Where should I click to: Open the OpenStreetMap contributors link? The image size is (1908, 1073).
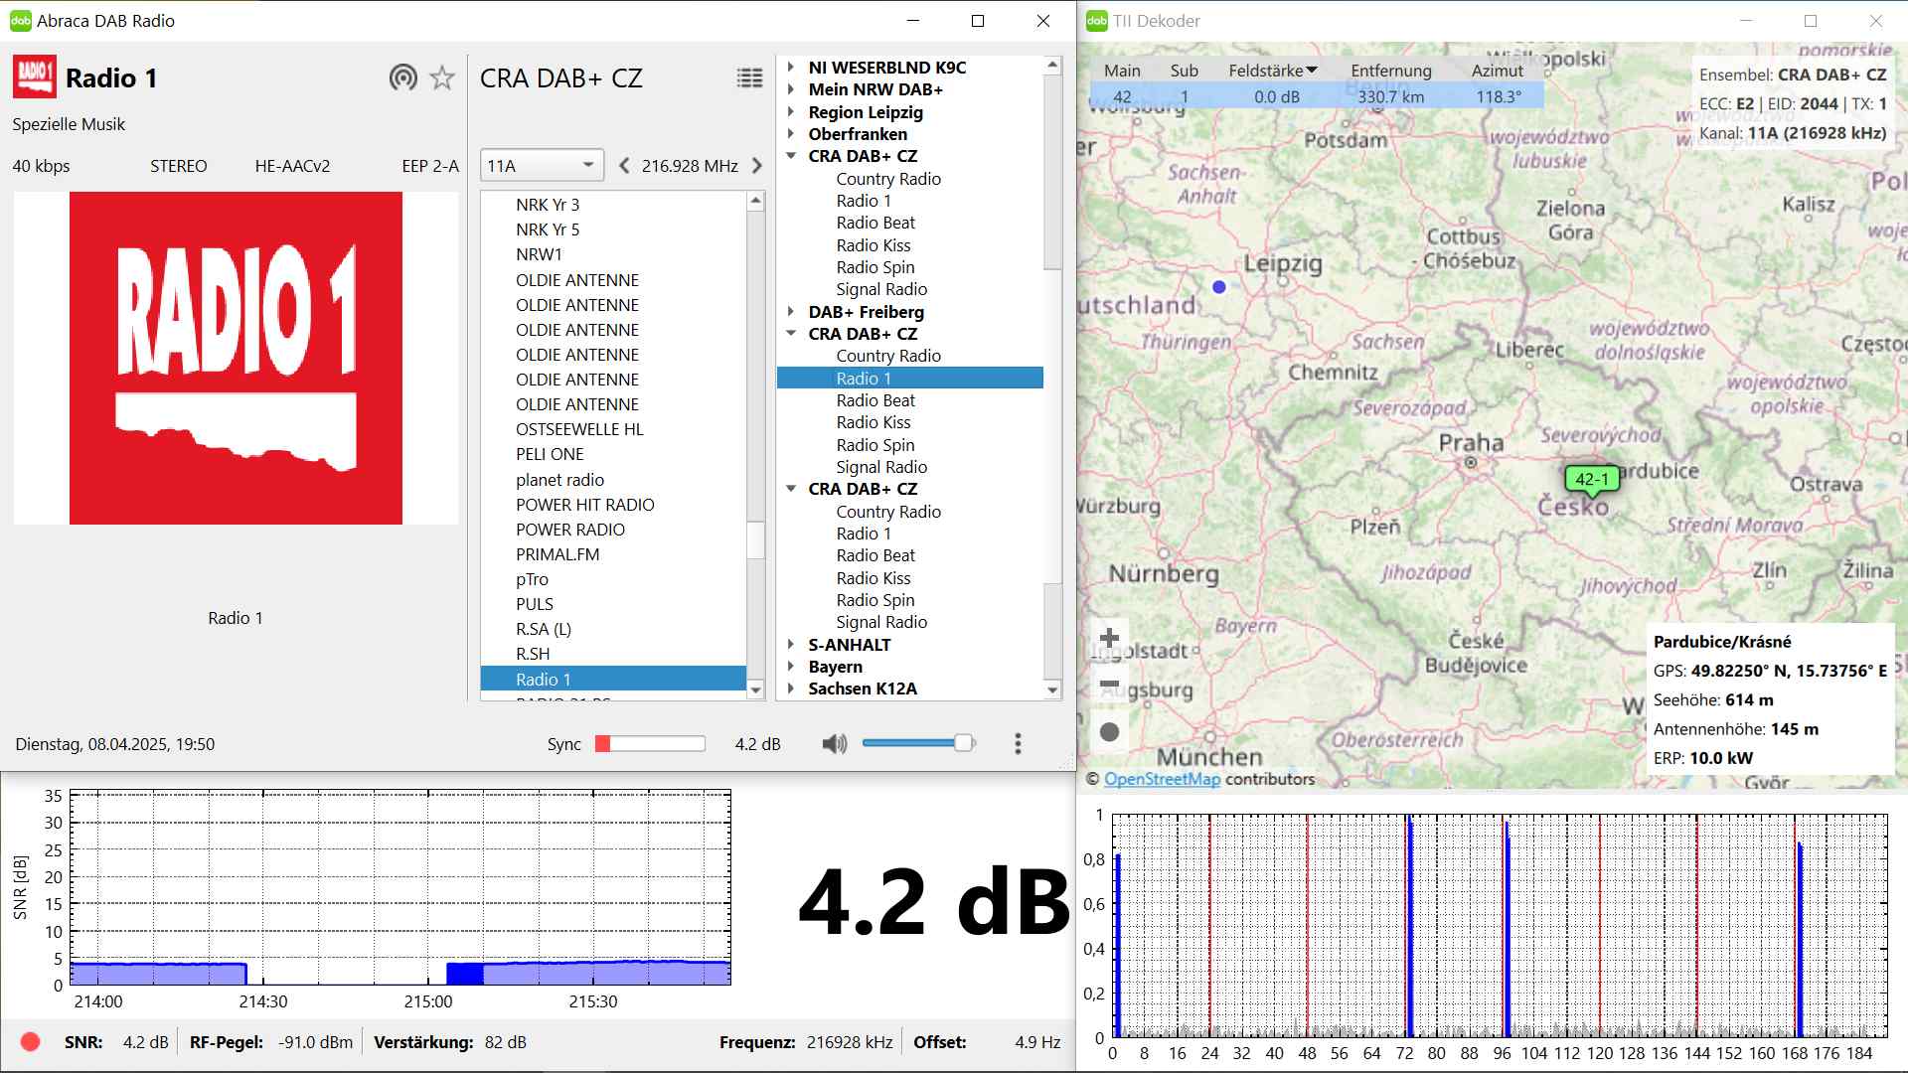coord(1162,779)
